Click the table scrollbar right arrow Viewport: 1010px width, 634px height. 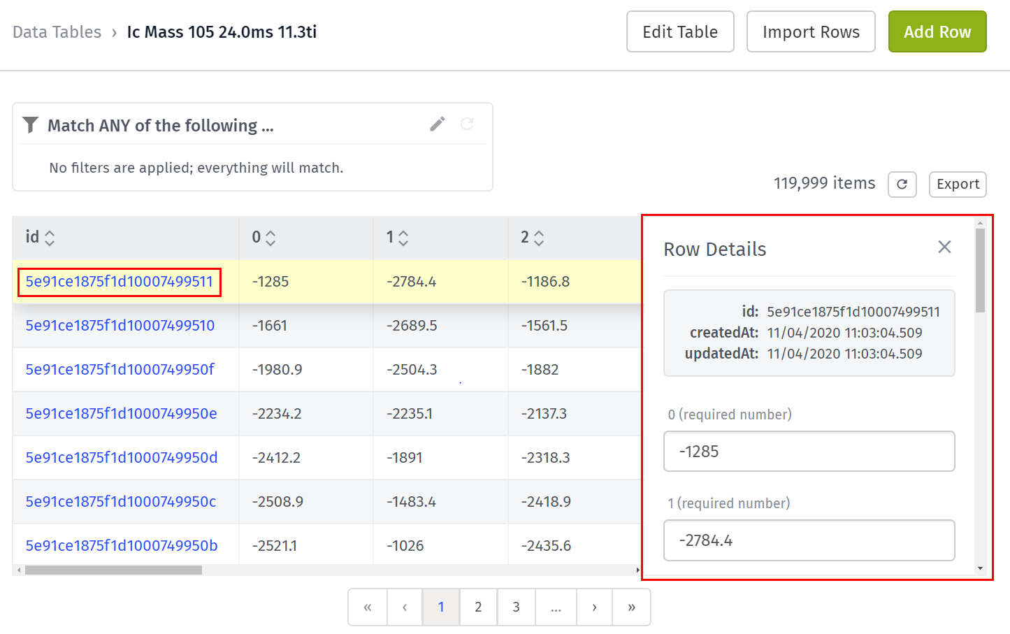coord(637,570)
